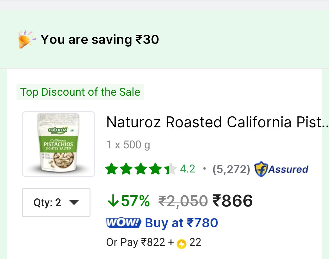Tap Buy at ₹780 offer link
The height and width of the screenshot is (259, 329).
coord(181,223)
